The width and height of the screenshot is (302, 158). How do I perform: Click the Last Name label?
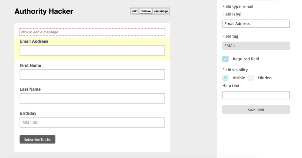[30, 89]
